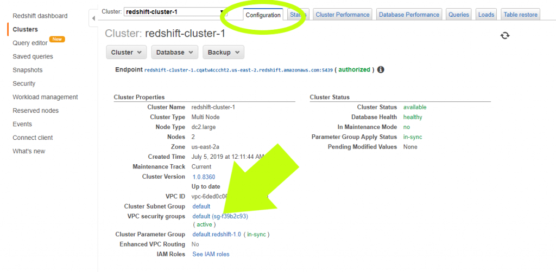Open the Queries tab
556x272 pixels.
tap(458, 15)
